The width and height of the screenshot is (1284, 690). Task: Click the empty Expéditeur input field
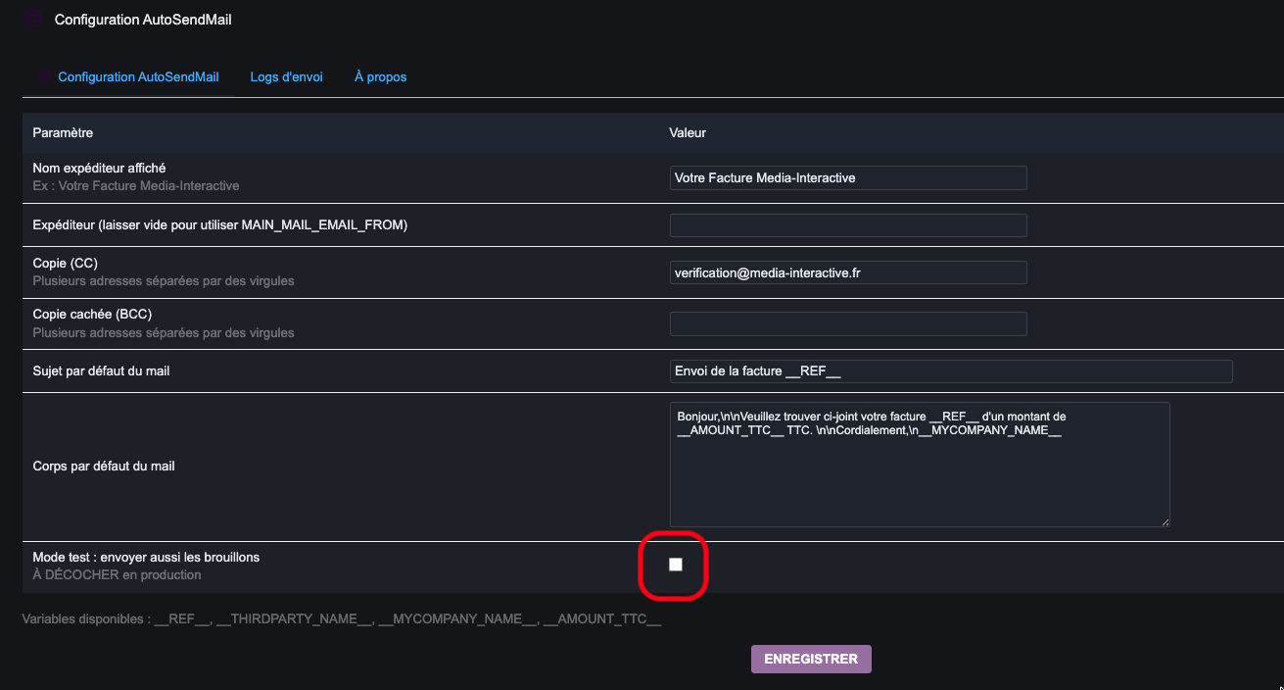pos(848,225)
